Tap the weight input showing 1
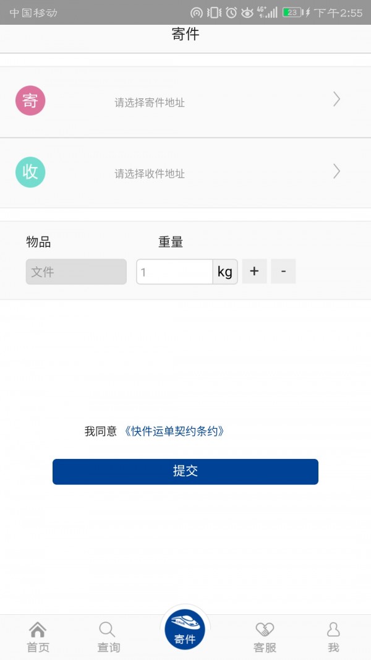371x660 pixels. click(174, 272)
